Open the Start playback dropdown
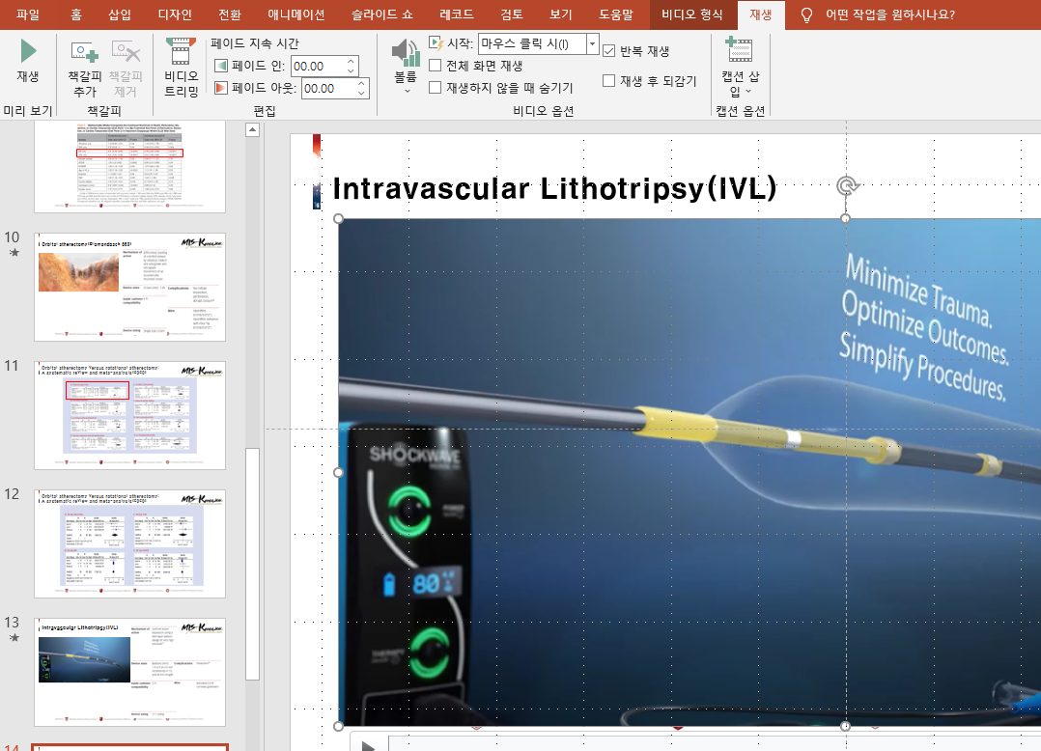 tap(592, 43)
